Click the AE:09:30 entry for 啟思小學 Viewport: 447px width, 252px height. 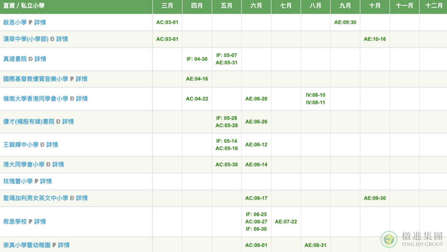[345, 22]
